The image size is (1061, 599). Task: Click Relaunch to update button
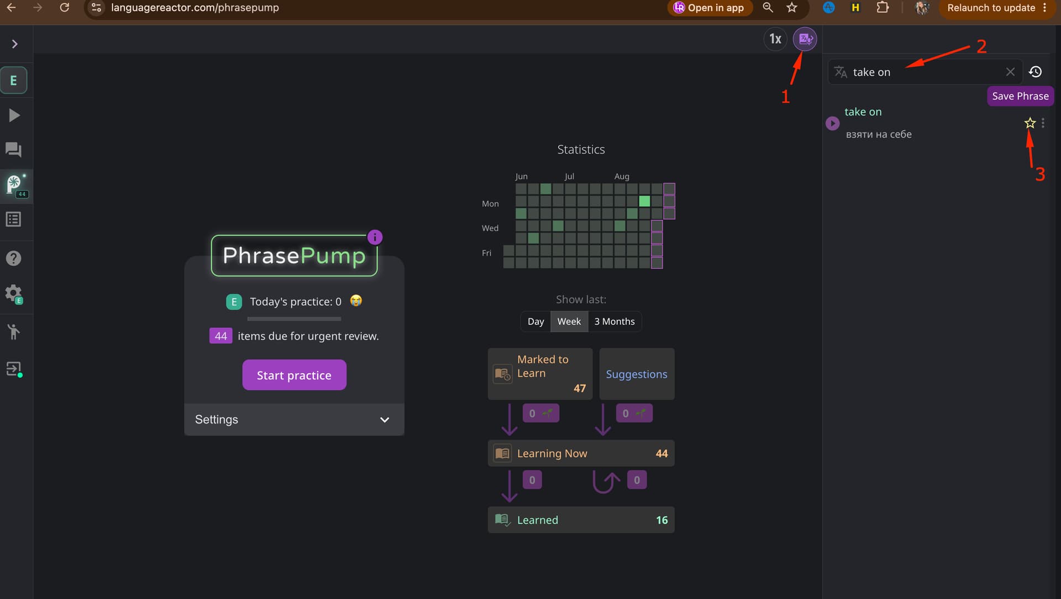(x=991, y=8)
